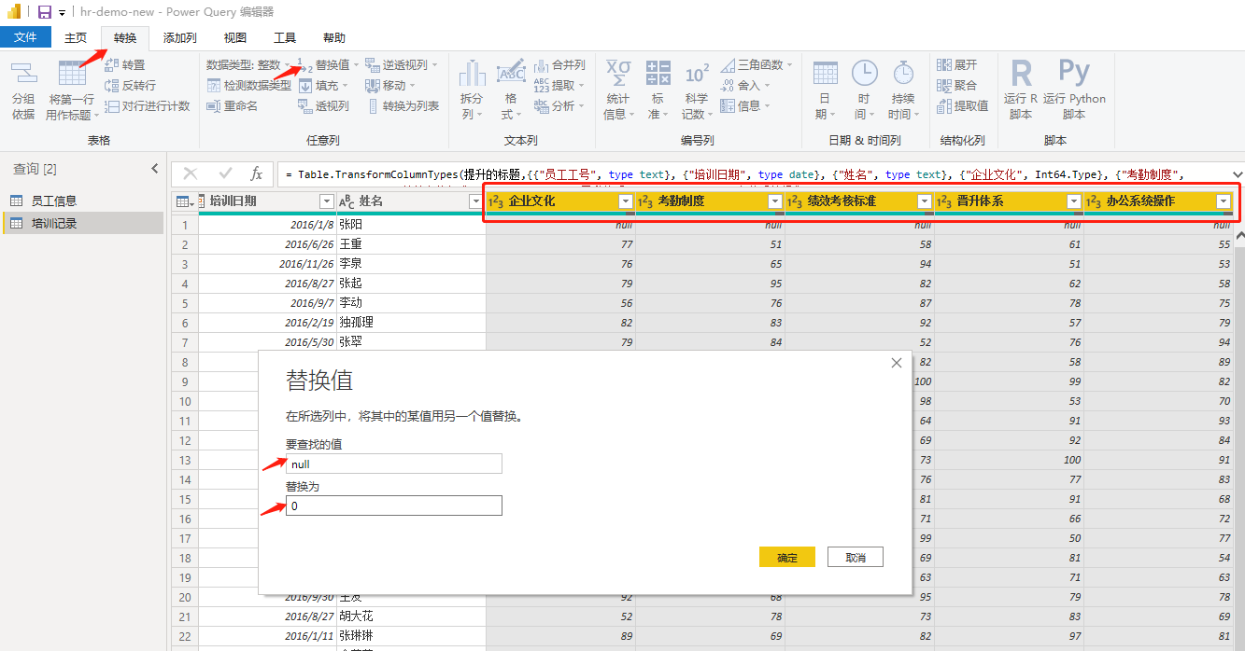
Task: Click the 确定 button in the dialog
Action: point(787,557)
